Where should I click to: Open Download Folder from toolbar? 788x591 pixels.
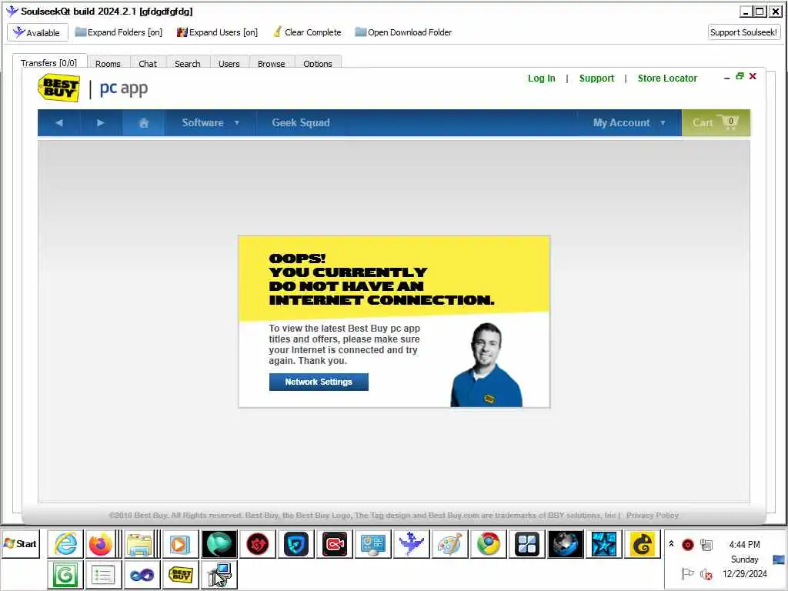coord(403,32)
